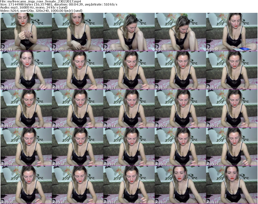Select the thumbnail frame at 00:02:01
The width and height of the screenshot is (258, 204).
click(78, 108)
